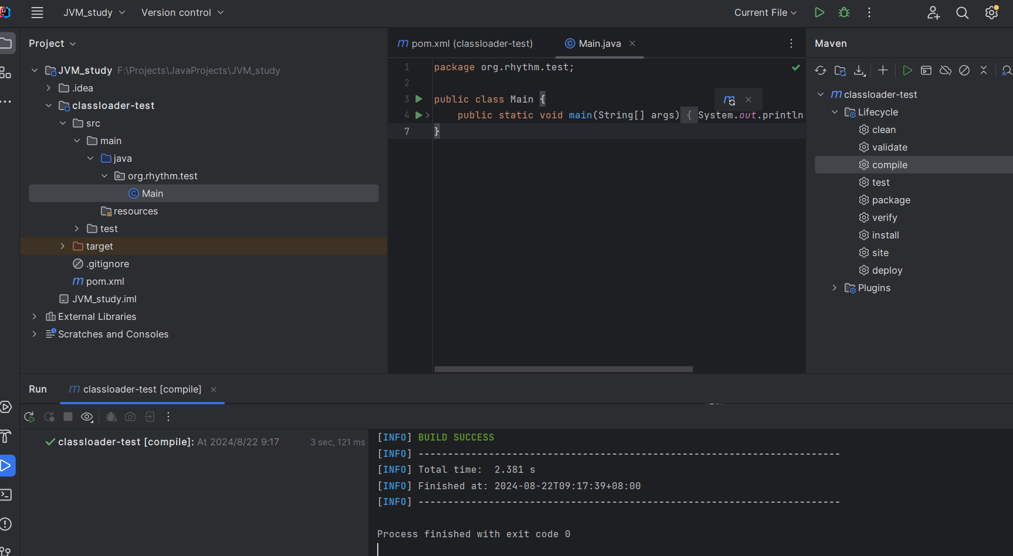Select the Main.java editor tab

pyautogui.click(x=599, y=43)
